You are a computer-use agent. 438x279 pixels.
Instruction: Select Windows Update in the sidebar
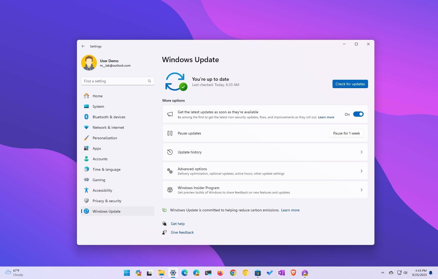click(118, 211)
